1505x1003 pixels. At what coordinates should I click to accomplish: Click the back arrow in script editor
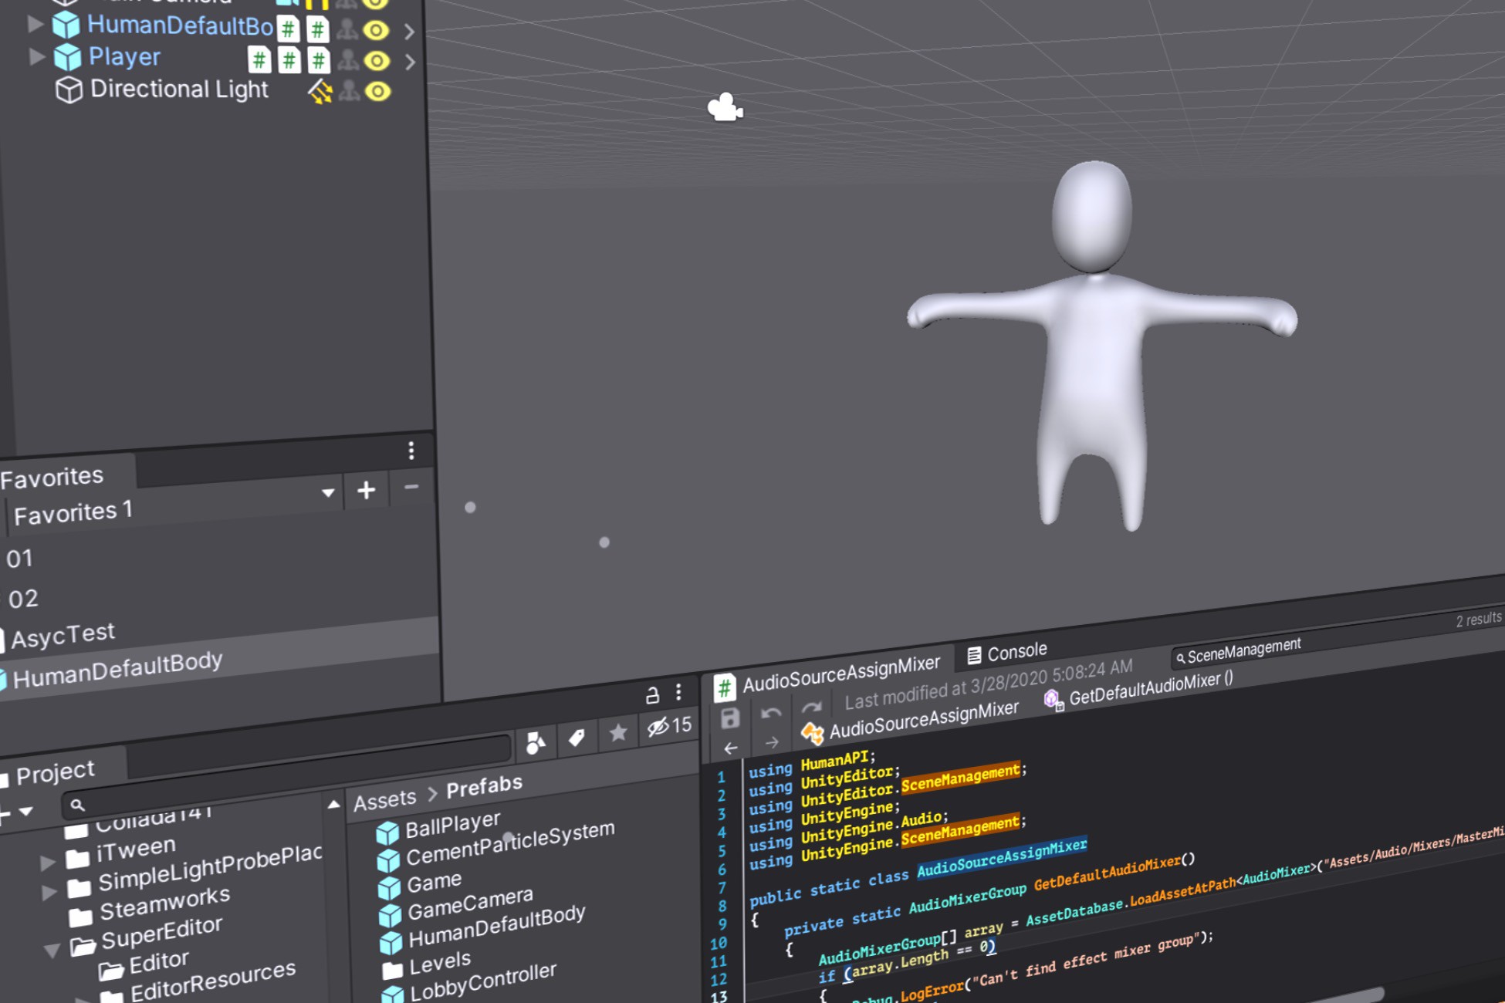point(730,748)
